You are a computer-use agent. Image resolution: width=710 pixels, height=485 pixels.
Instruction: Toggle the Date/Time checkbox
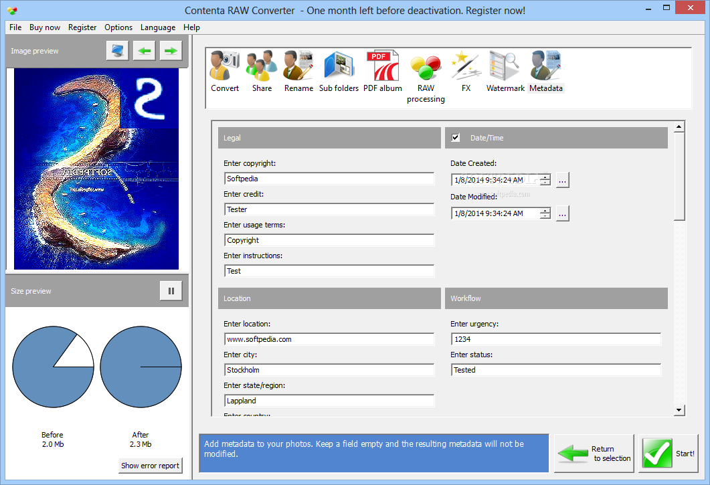[456, 138]
